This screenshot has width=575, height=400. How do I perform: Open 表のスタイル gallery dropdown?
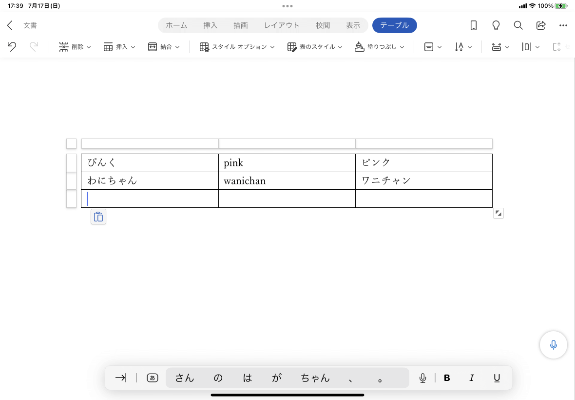(315, 47)
